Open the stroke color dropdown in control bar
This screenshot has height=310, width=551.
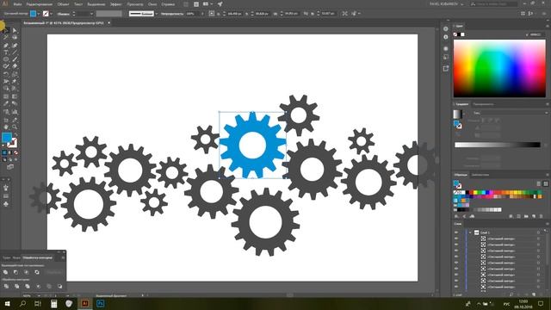tap(52, 14)
